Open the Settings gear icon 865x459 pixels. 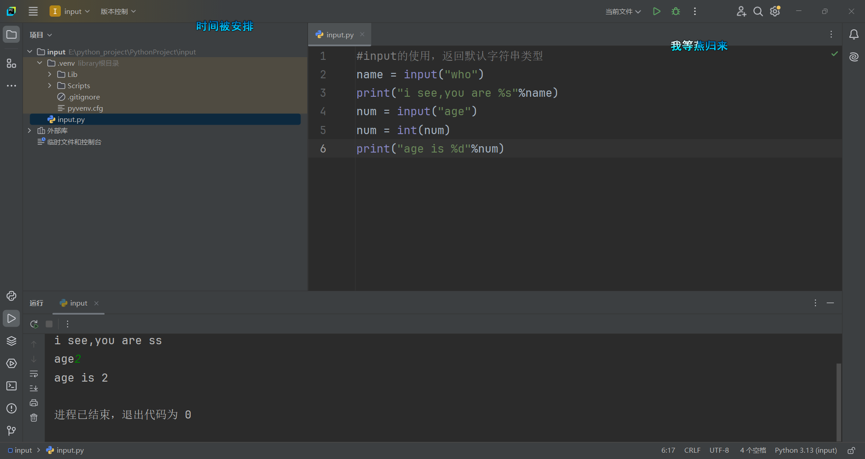click(x=775, y=11)
